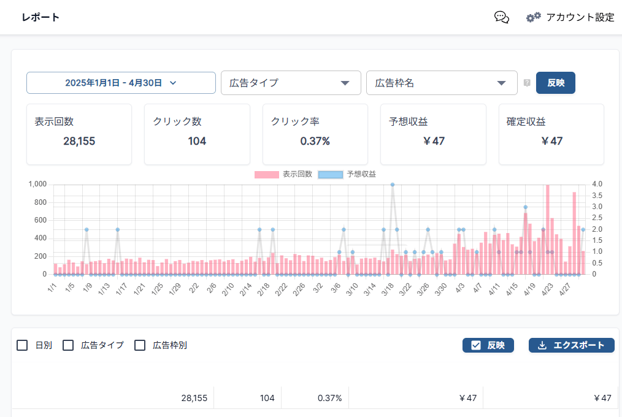Check the 広告枠別 checkbox
Viewport: 622px width, 417px height.
tap(140, 345)
